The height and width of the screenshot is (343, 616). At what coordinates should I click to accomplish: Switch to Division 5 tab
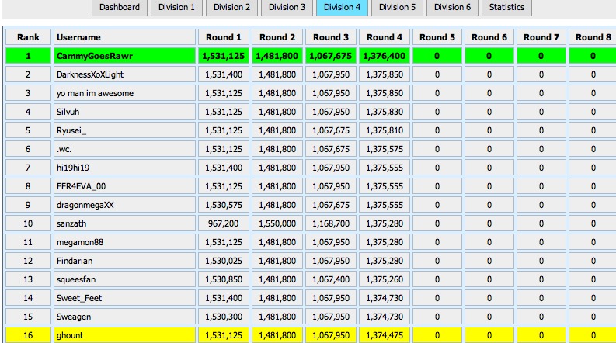(397, 8)
